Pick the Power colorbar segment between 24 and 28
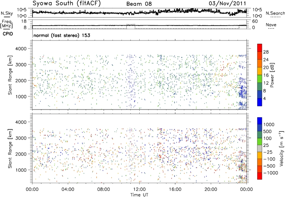This screenshot has width=285, height=197. 260,55
